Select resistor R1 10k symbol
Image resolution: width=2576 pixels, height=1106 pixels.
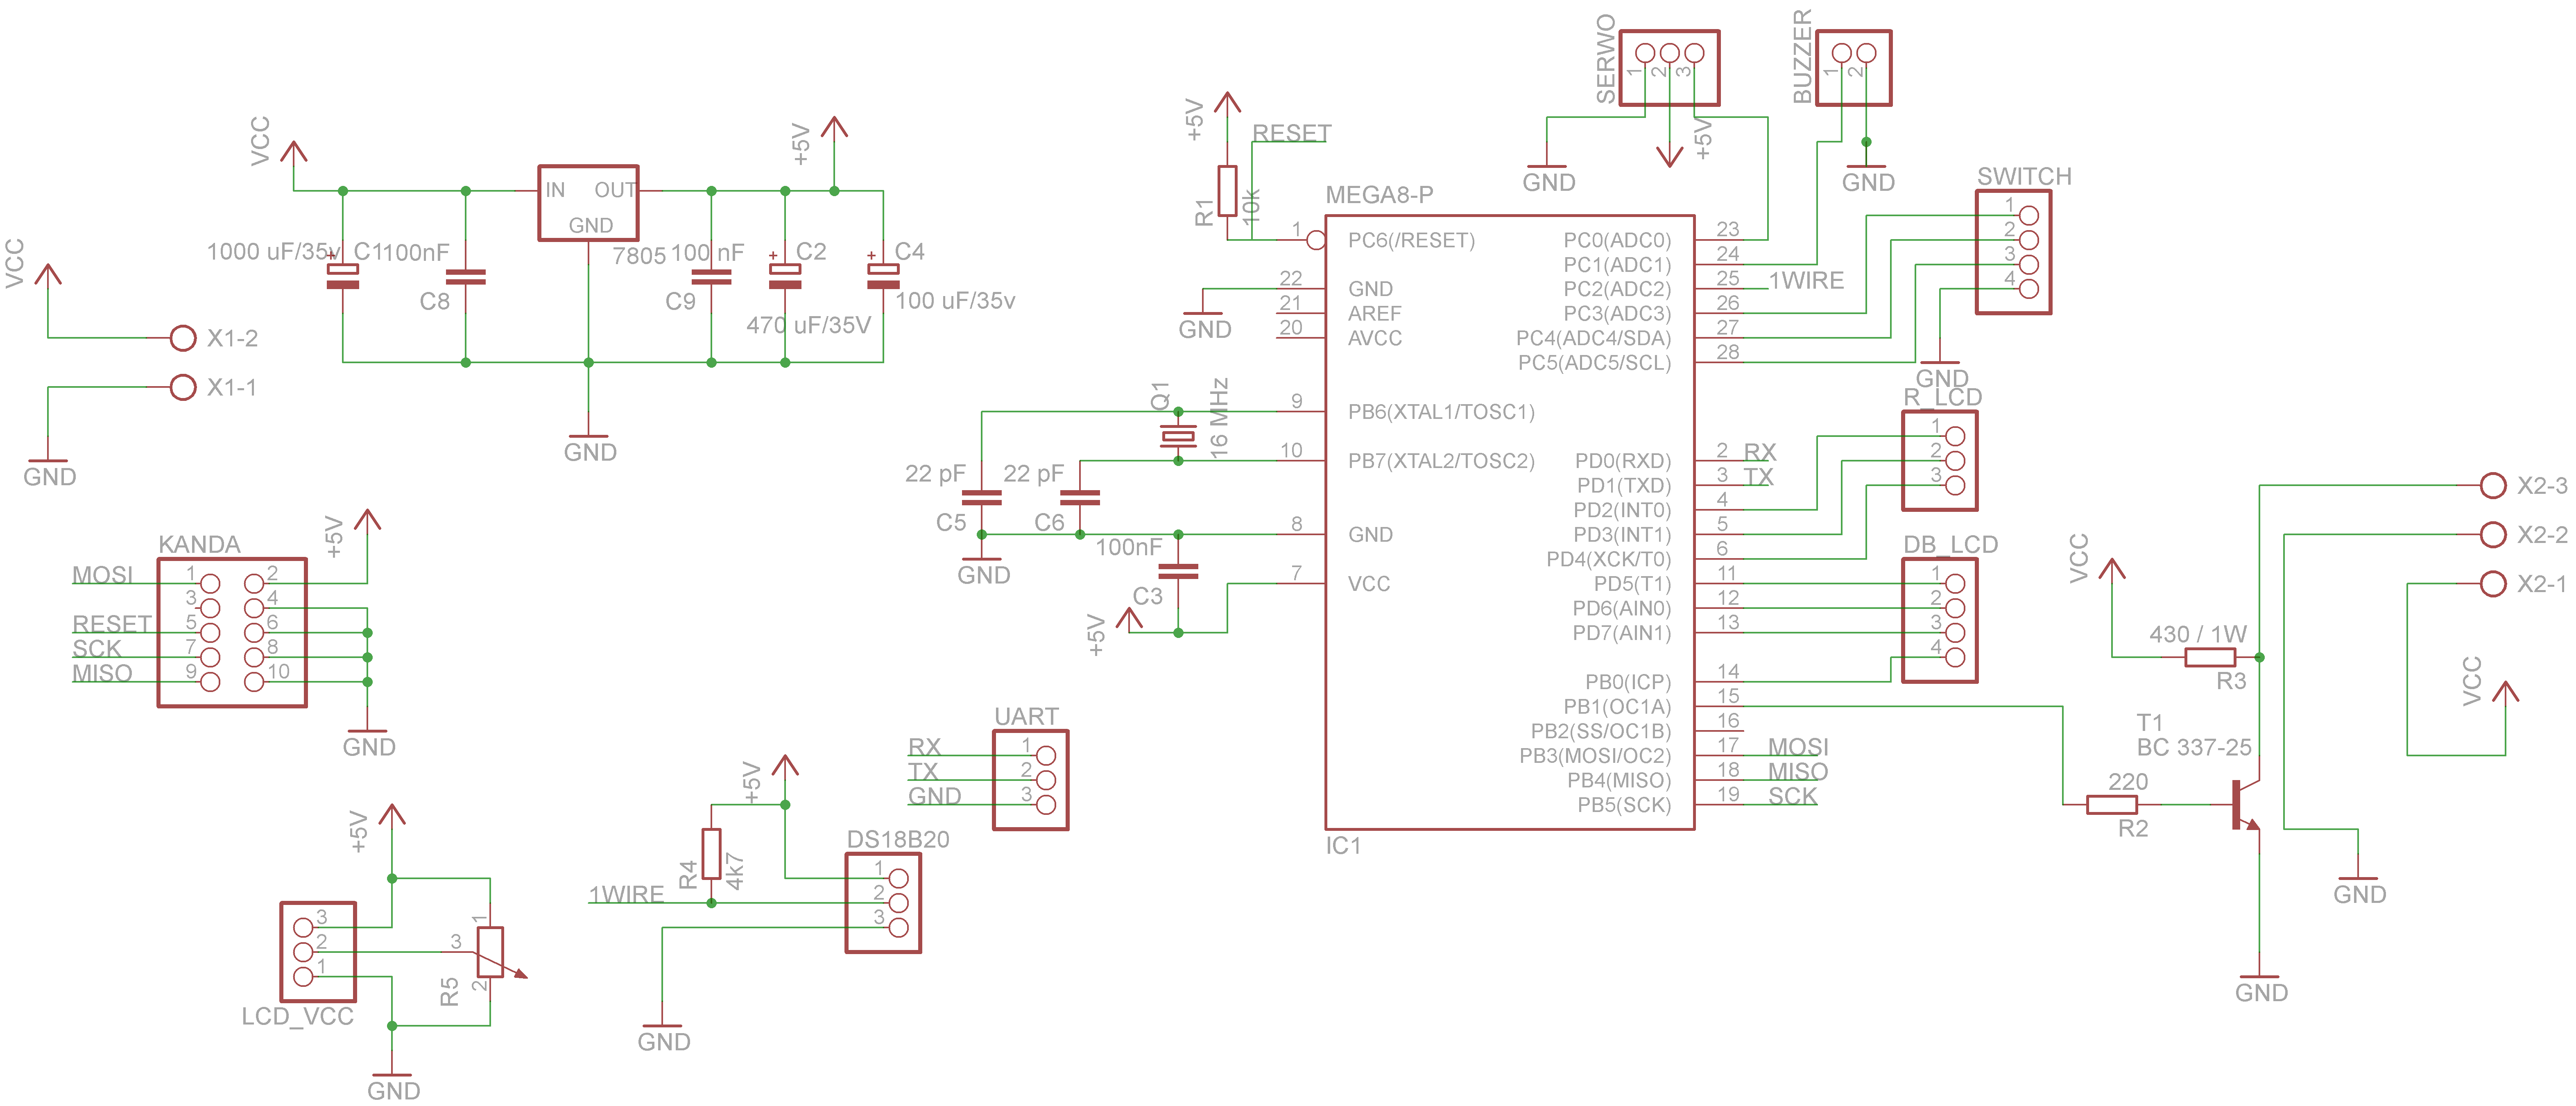(1227, 191)
